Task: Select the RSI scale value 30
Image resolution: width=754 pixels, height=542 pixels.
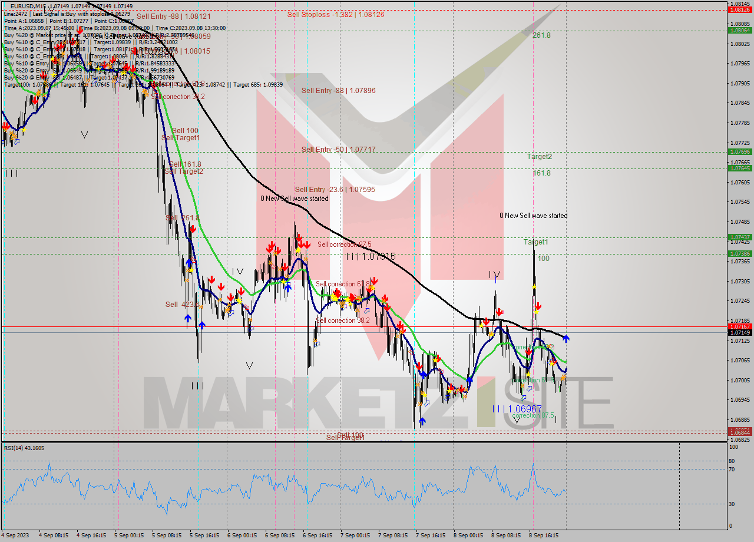Action: (x=732, y=504)
